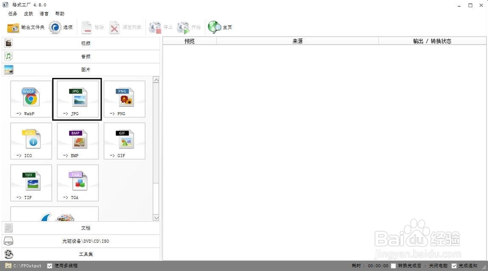Click the C:\FFOutput path in status bar

27,266
